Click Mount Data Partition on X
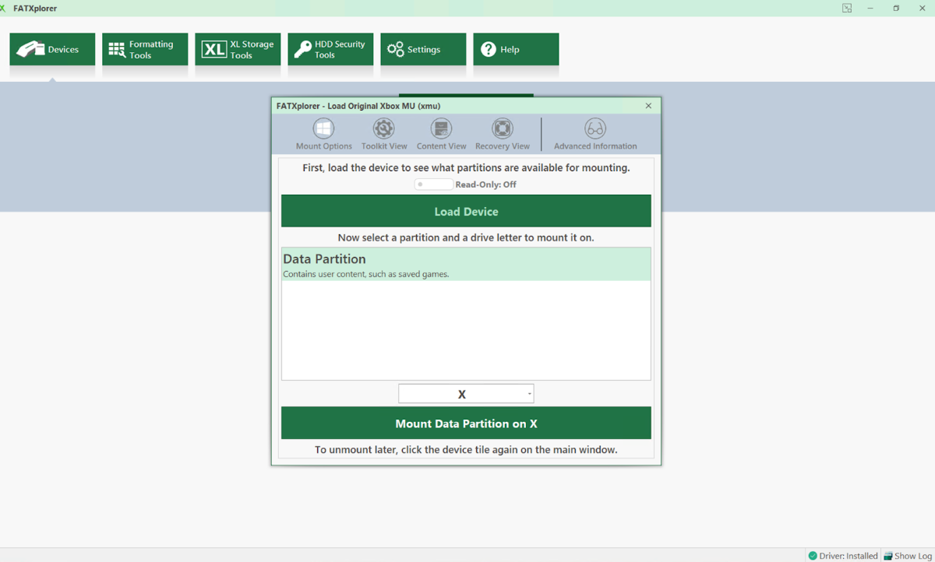The height and width of the screenshot is (562, 935). click(x=466, y=423)
